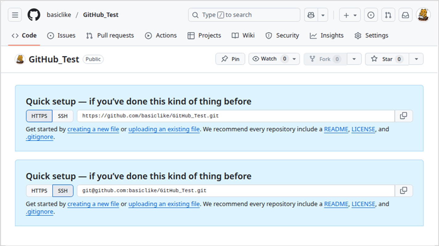Click GitHub_Test repository breadcrumb link
Viewport: 439px width, 246px height.
click(x=101, y=15)
